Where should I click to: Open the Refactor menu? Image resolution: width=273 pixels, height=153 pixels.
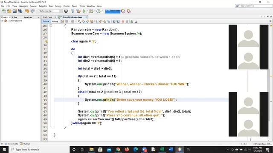point(43,6)
